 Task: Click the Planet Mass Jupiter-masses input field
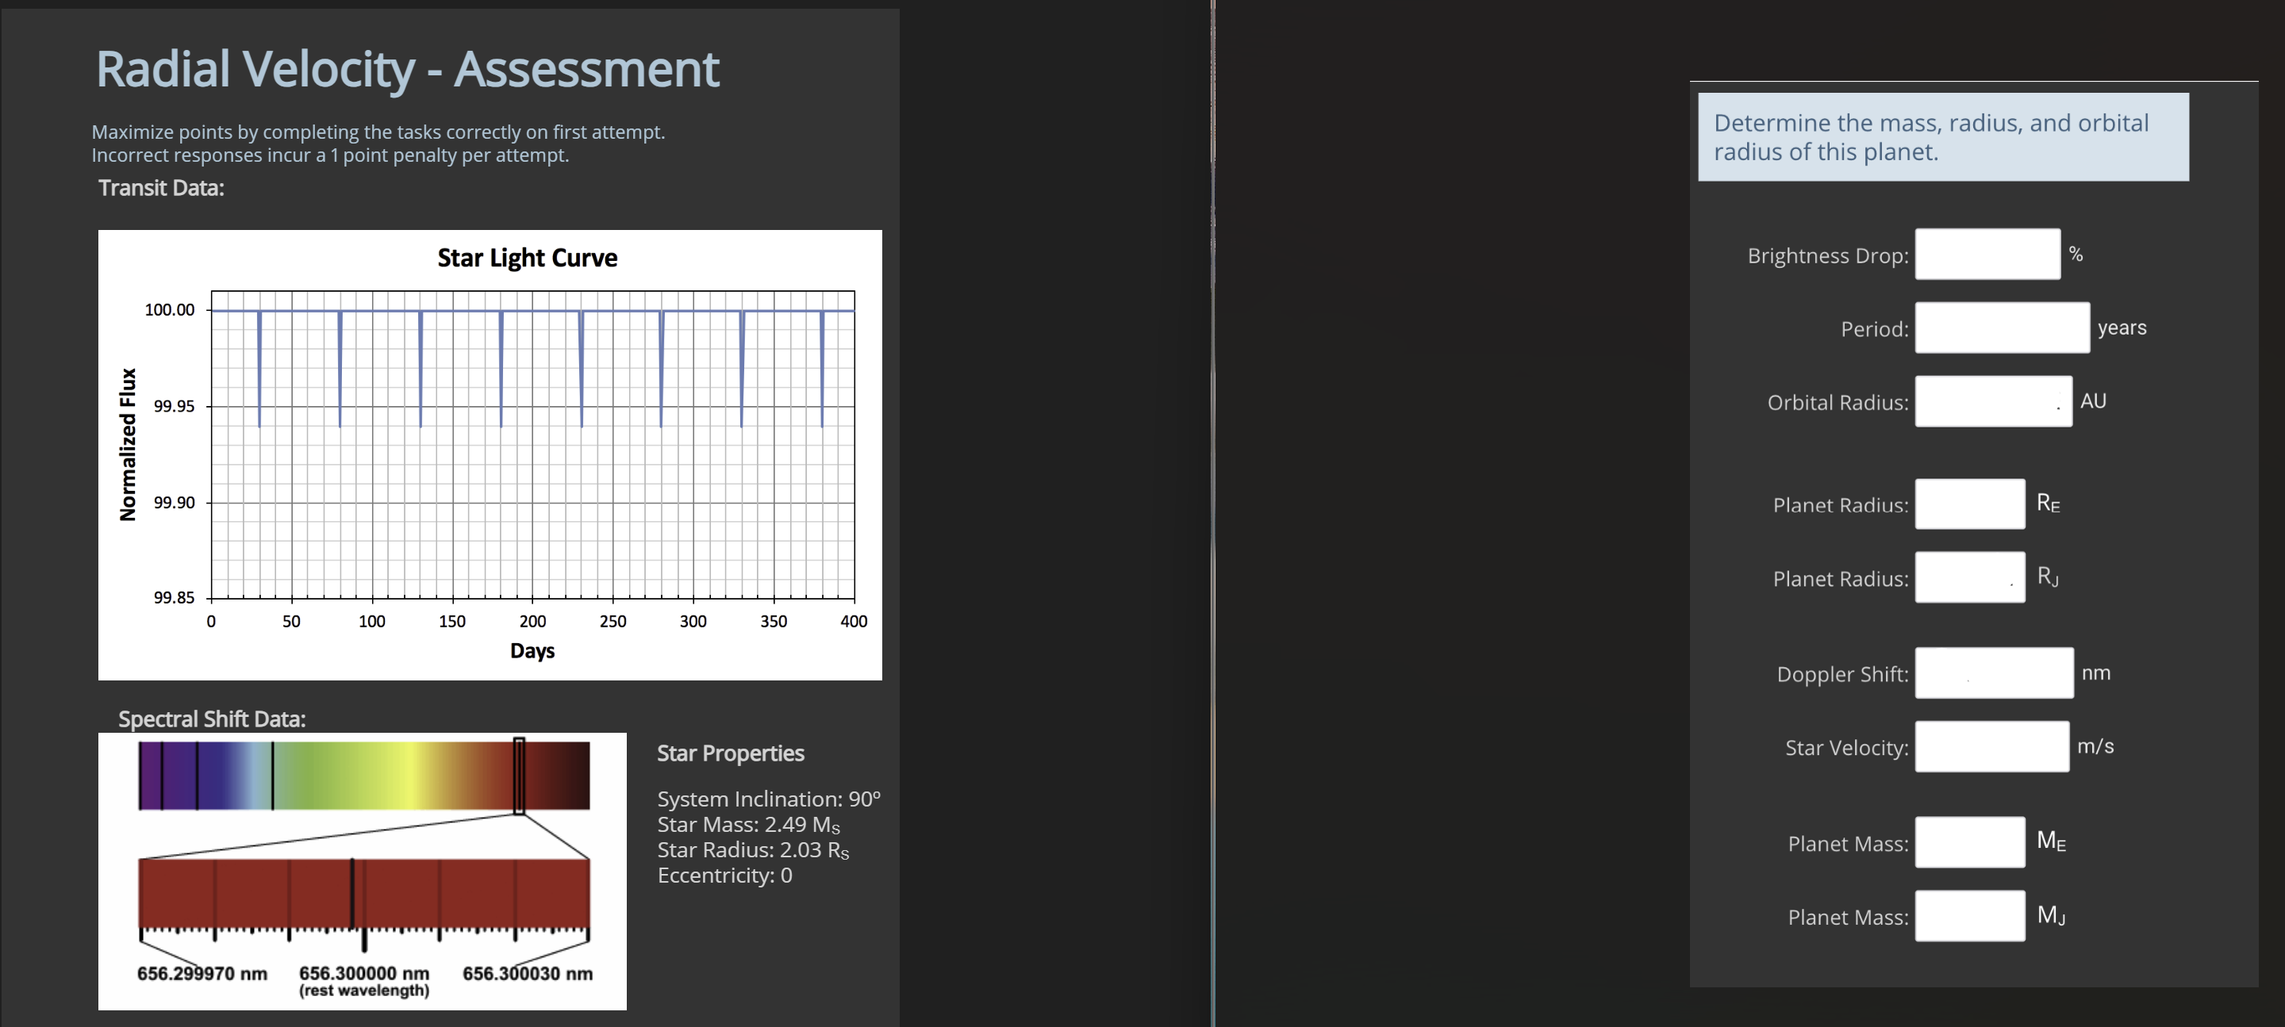click(1969, 916)
